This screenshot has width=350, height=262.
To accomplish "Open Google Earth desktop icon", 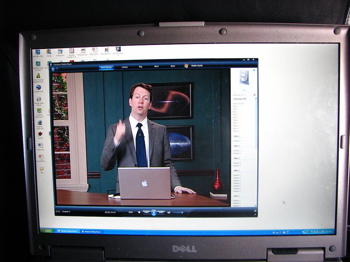I will coord(39,88).
